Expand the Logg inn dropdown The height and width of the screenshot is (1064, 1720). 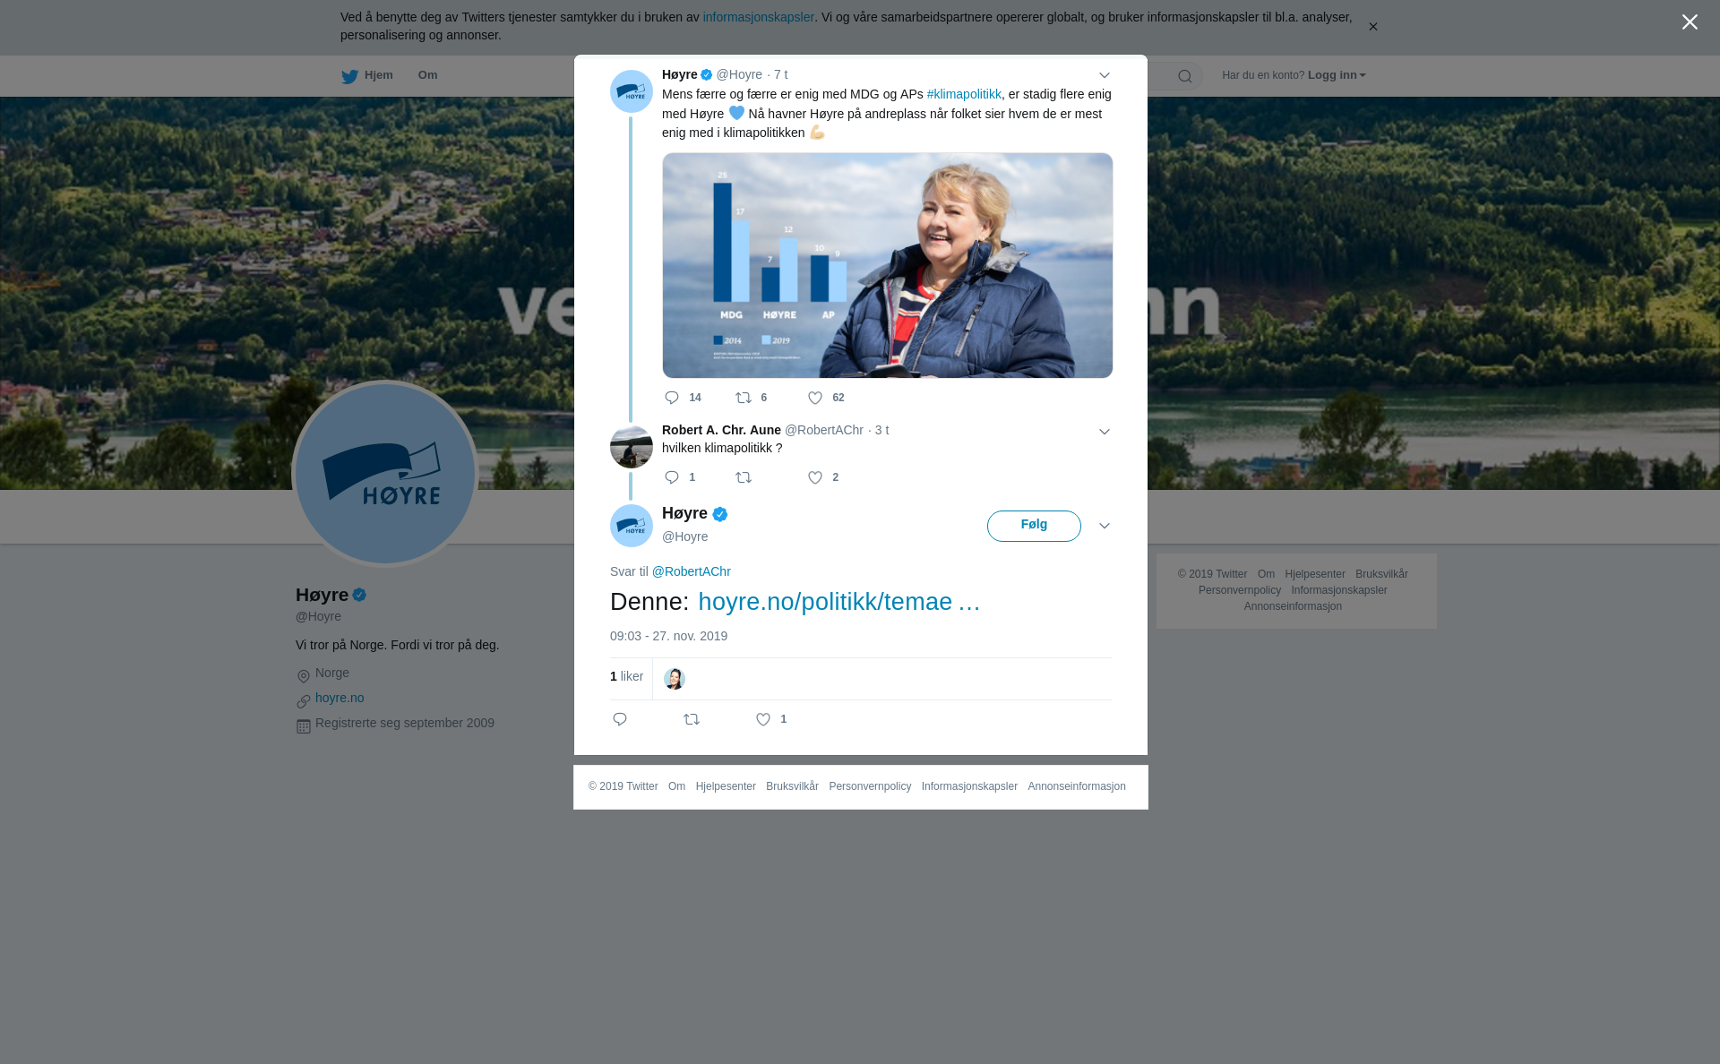[1337, 75]
